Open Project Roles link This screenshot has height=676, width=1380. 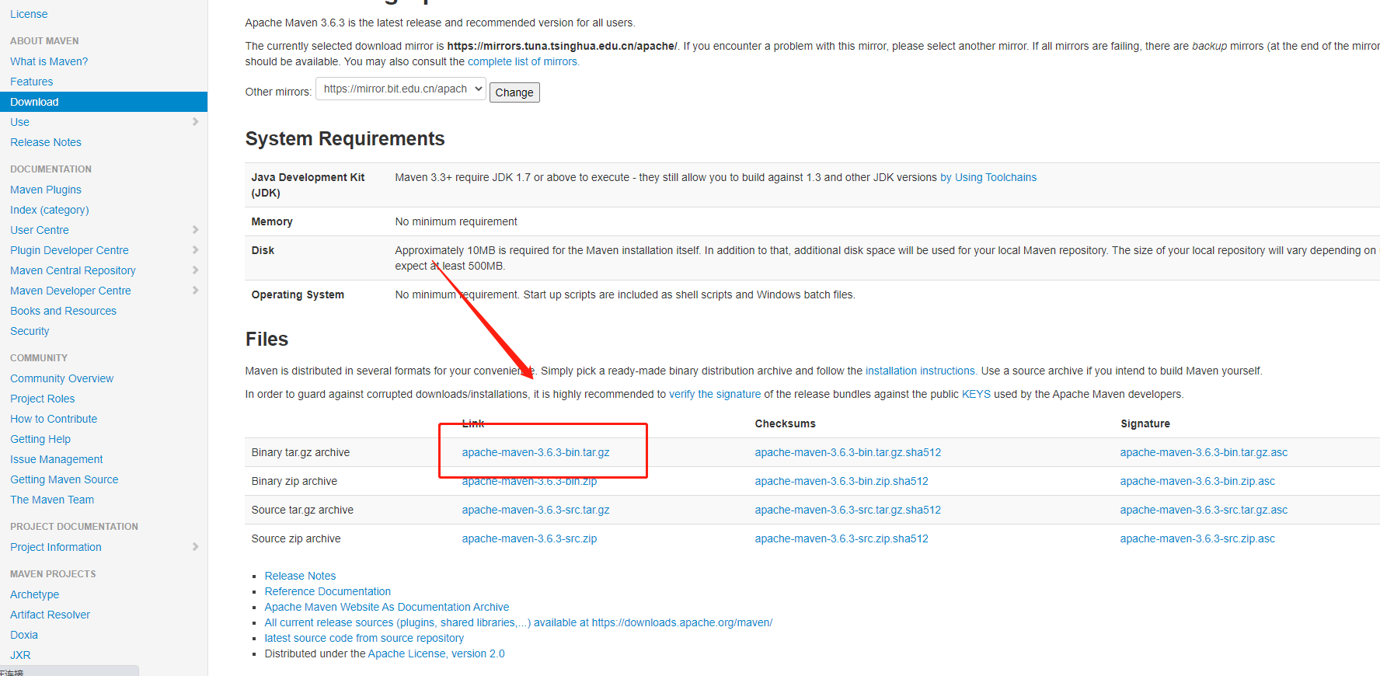[x=43, y=399]
